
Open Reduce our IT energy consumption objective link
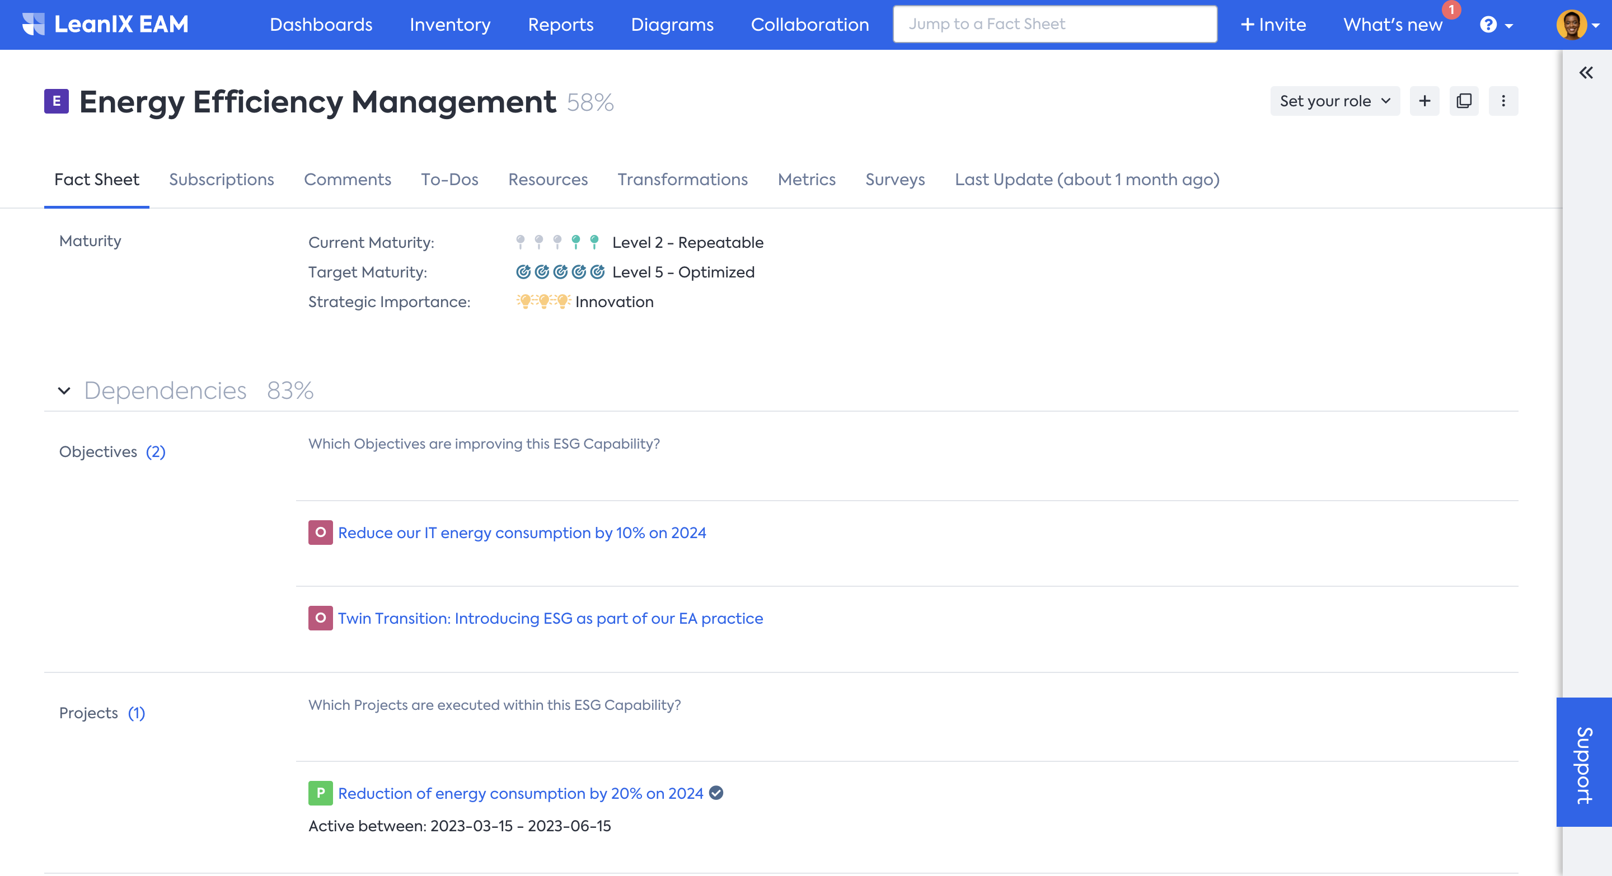click(522, 533)
